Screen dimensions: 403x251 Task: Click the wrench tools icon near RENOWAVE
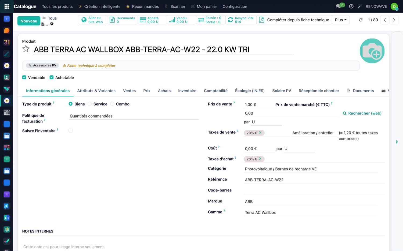pyautogui.click(x=360, y=6)
